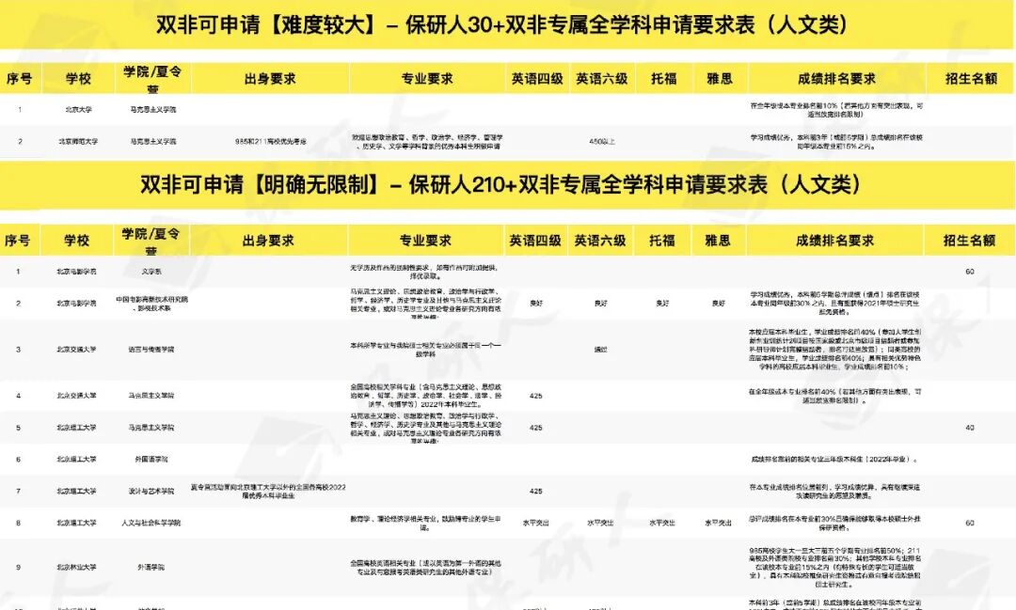Click 水平突出 under 英语四级 column
The width and height of the screenshot is (1016, 610).
[536, 523]
